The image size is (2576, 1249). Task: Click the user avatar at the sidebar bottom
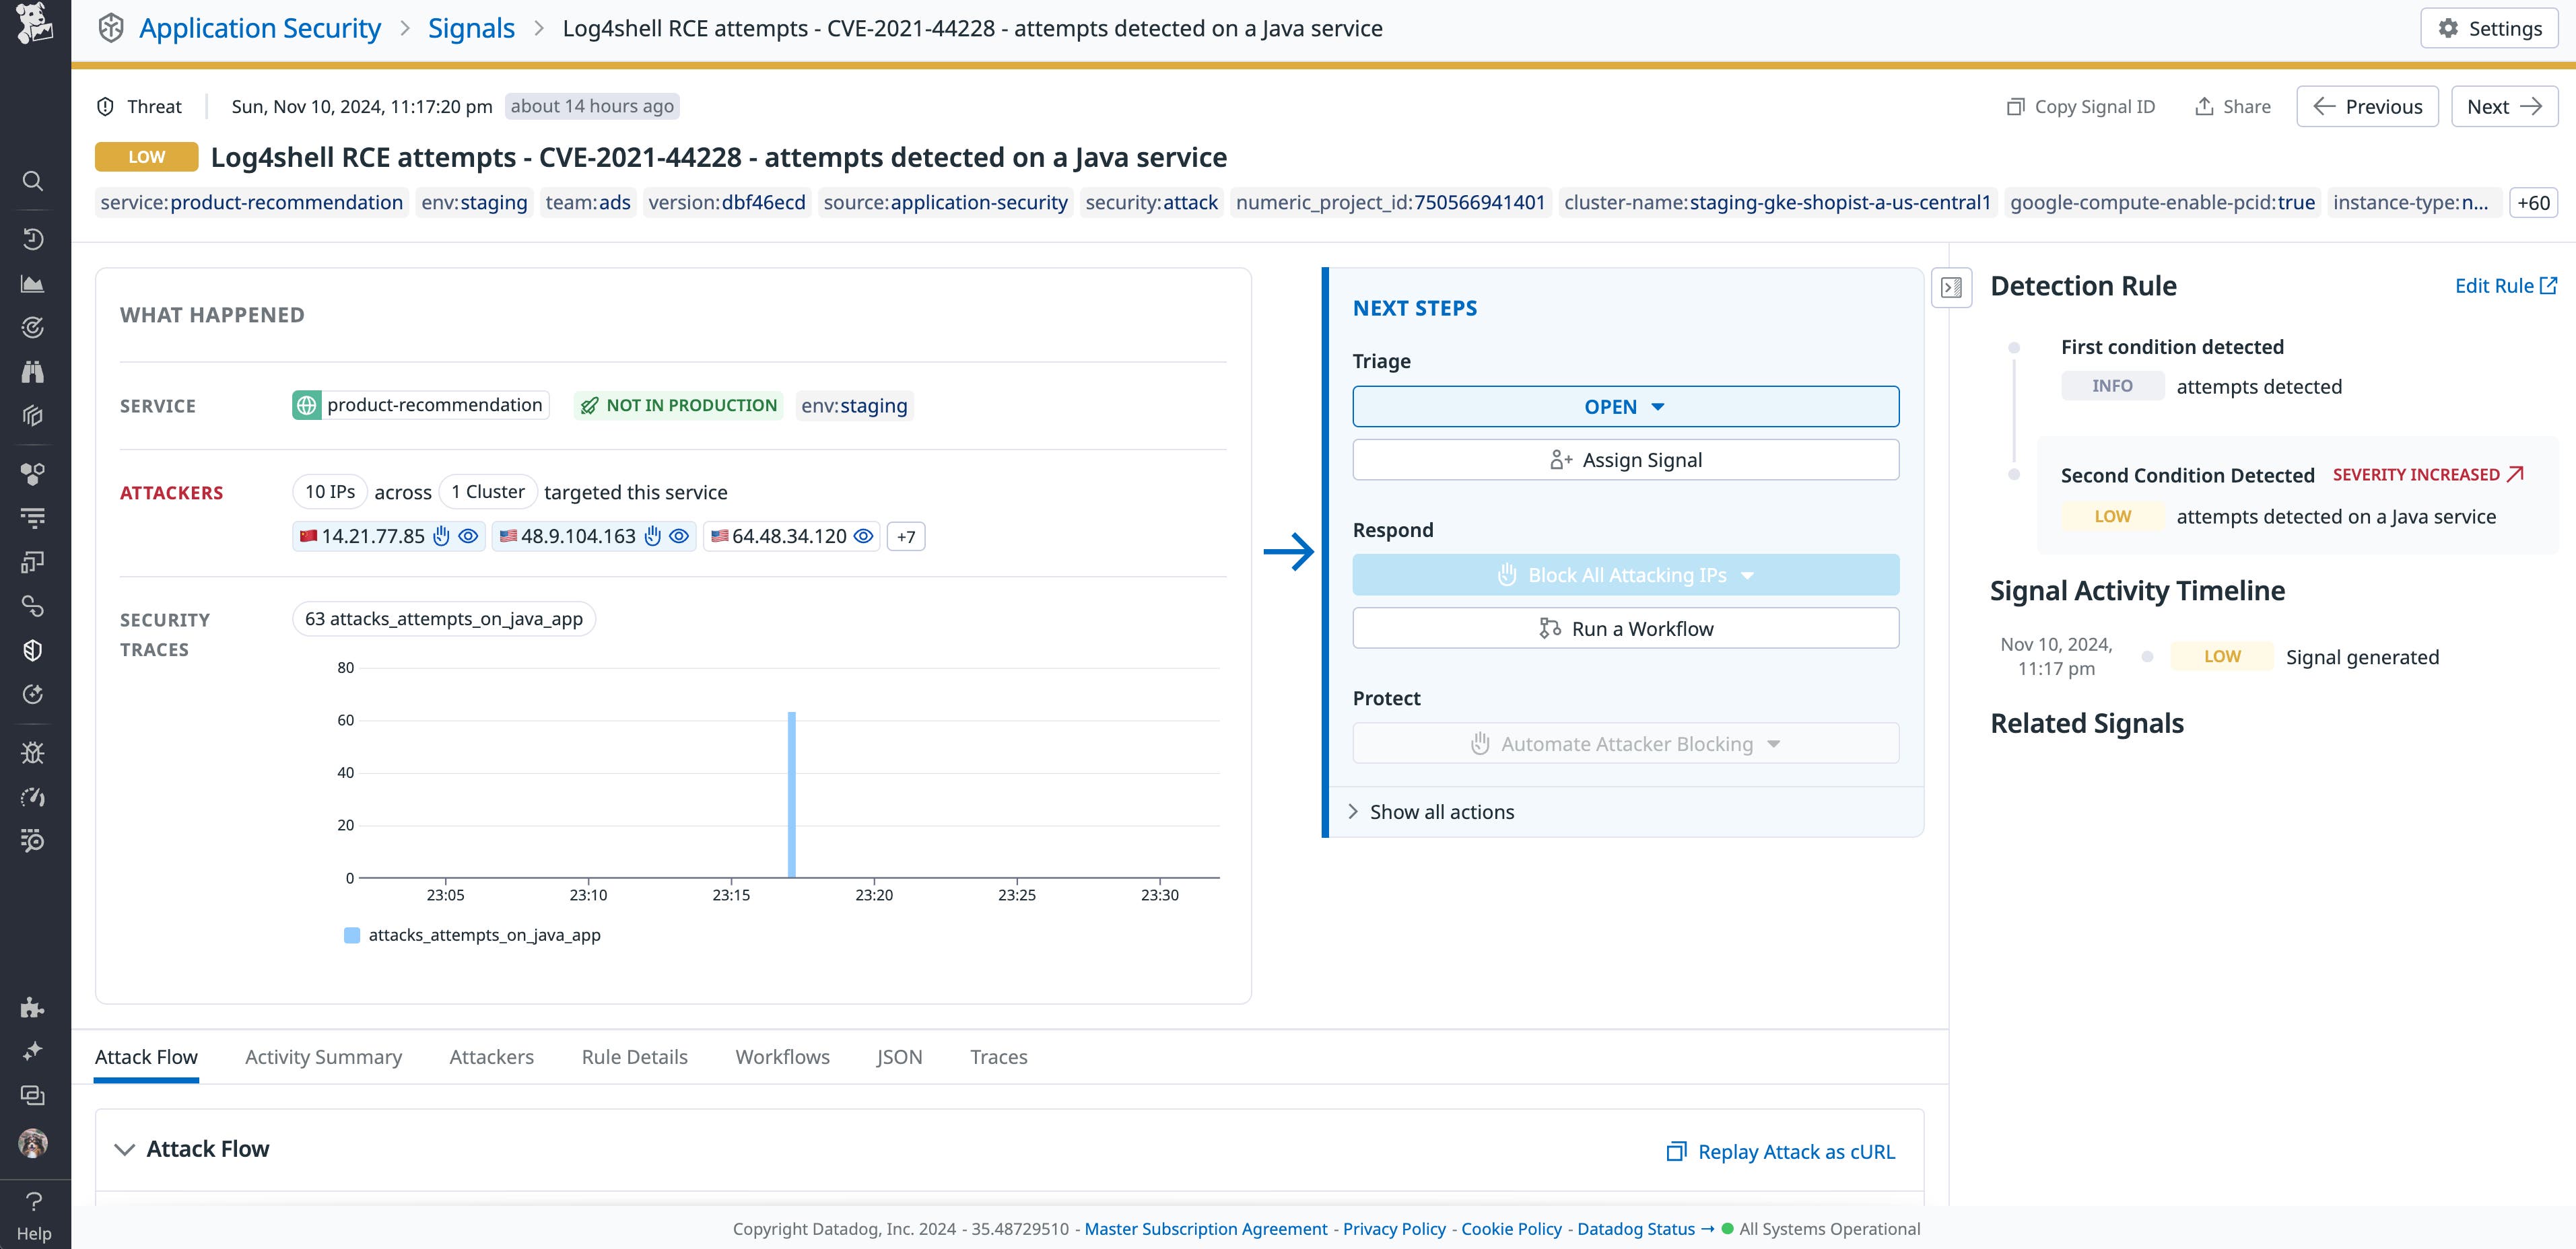(33, 1141)
